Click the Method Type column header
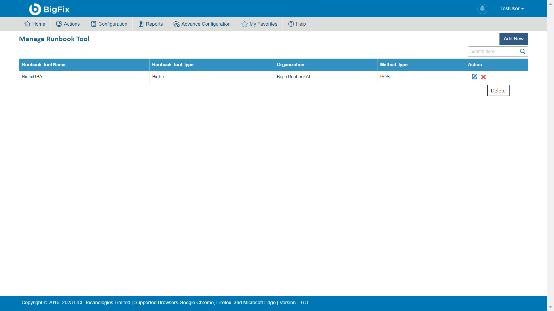Screen dimensions: 554x311 click(394, 65)
